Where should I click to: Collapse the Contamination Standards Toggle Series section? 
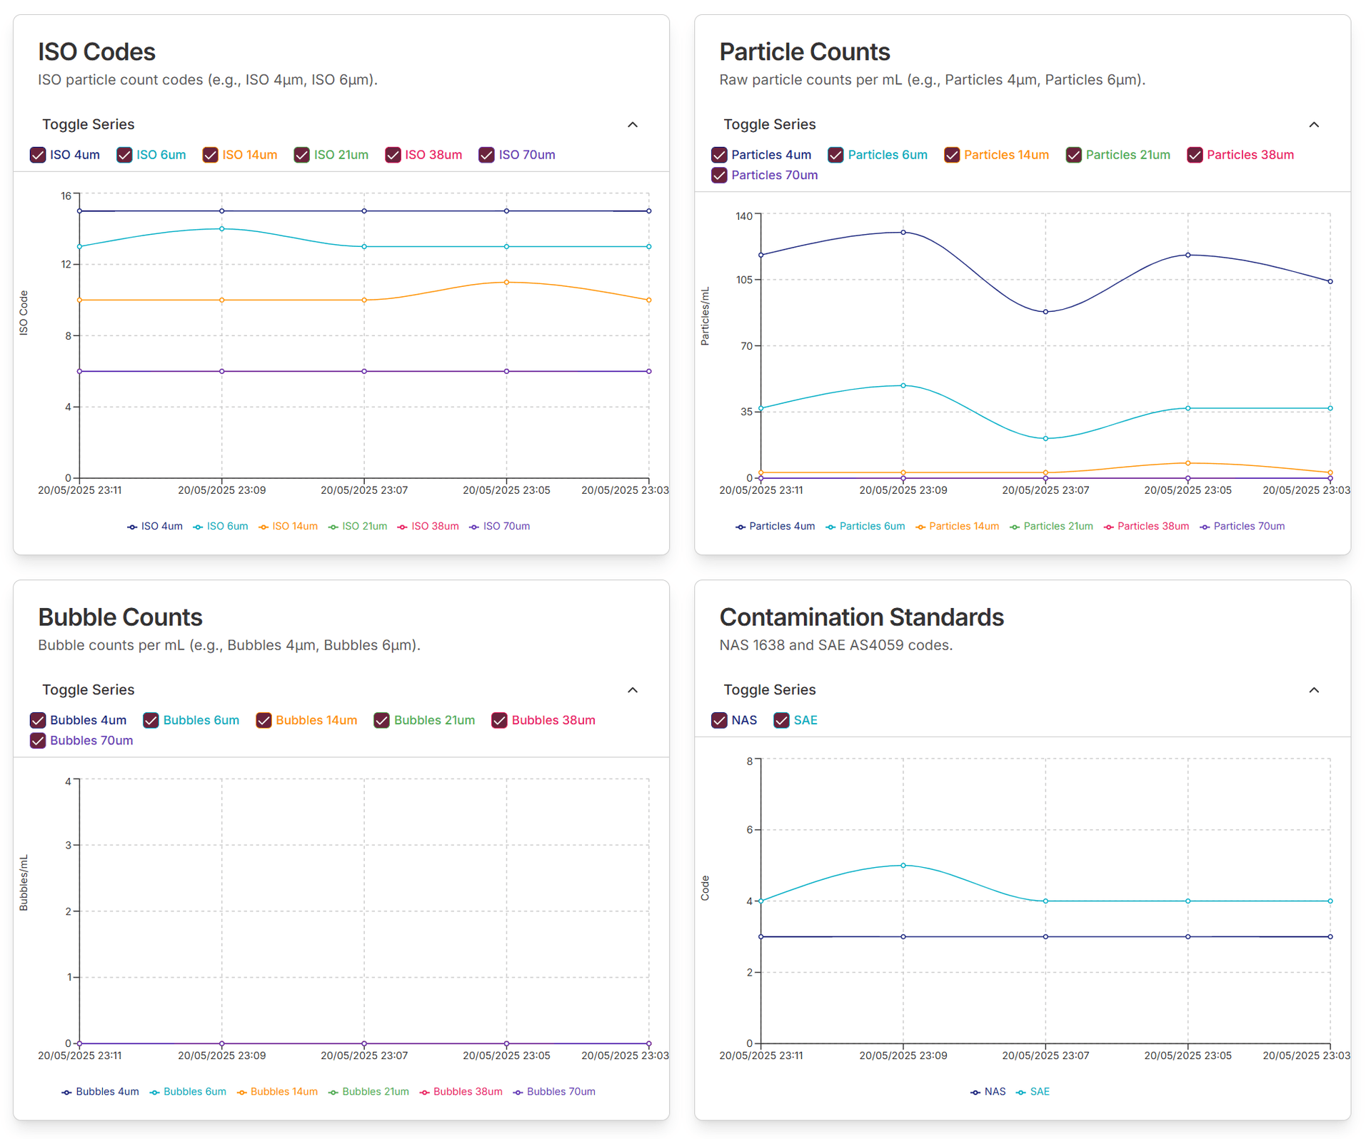coord(1315,690)
